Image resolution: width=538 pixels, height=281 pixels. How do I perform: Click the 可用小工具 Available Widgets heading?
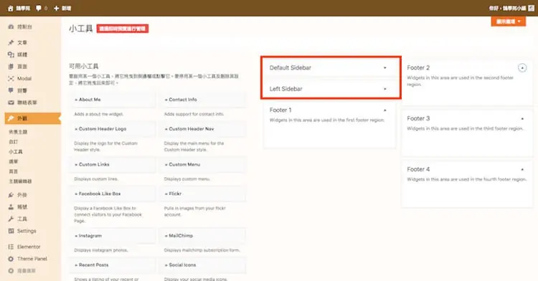point(84,66)
